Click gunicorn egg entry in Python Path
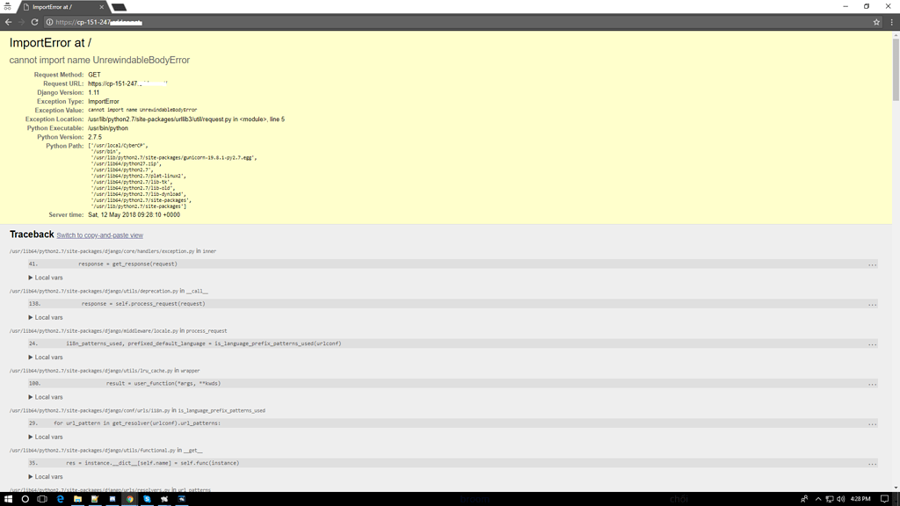900x506 pixels. [174, 158]
